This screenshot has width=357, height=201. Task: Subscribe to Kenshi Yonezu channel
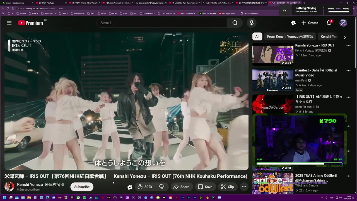point(82,187)
